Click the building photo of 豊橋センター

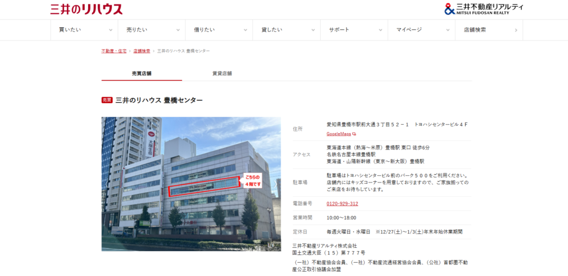coord(191,184)
